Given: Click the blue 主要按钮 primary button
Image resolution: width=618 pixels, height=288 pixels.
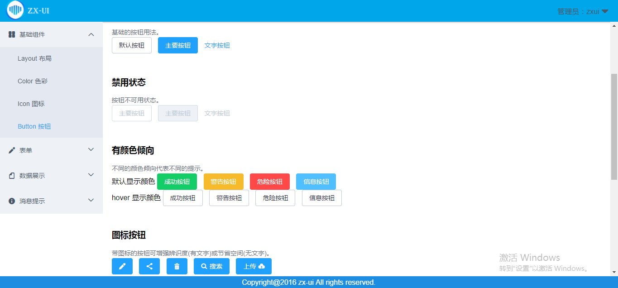Looking at the screenshot, I should [x=177, y=45].
